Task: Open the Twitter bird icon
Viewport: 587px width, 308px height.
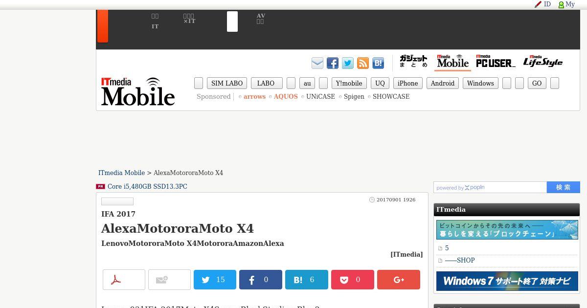Action: point(348,63)
